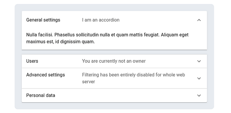Click the word 'server' under Advanced settings
This screenshot has height=113, width=231.
click(89, 82)
